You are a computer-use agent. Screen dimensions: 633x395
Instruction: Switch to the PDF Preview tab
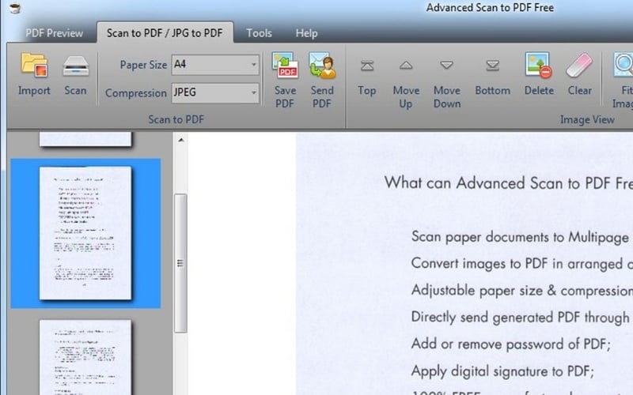click(x=54, y=33)
